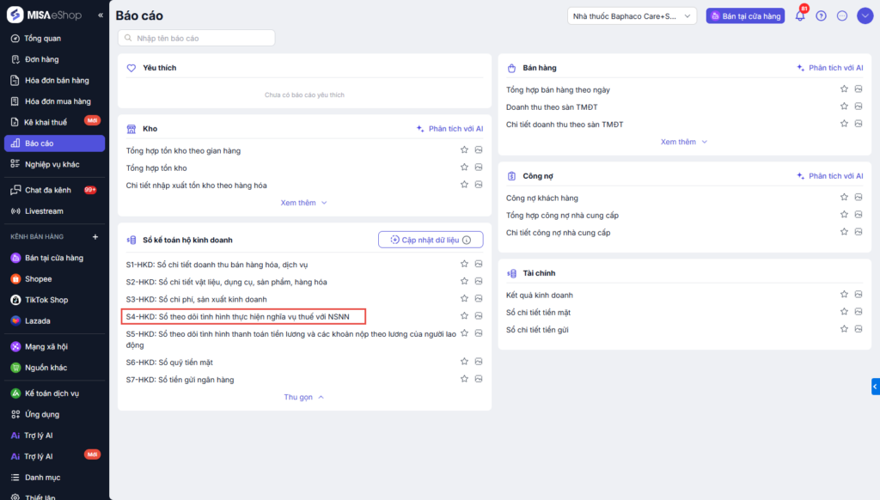
Task: Click the Cập nhật dữ liệu button
Action: [x=431, y=240]
